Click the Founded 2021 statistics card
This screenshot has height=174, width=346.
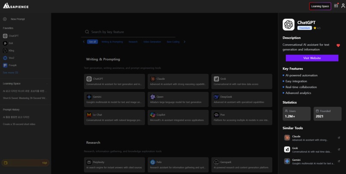tap(328, 114)
